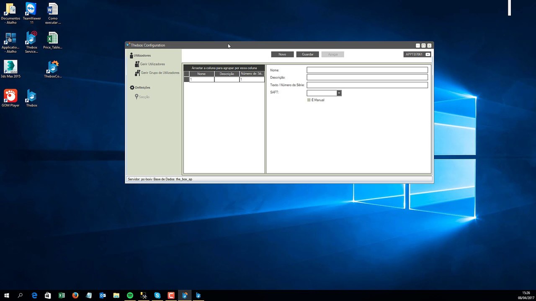Open the red Camtasia taskbar icon

[171, 295]
